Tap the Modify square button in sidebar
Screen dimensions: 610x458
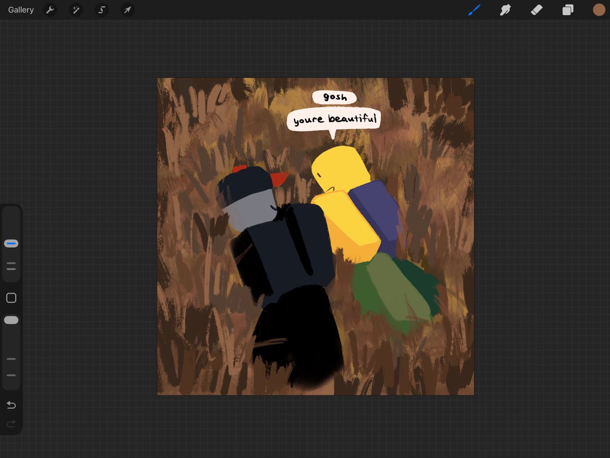[11, 298]
